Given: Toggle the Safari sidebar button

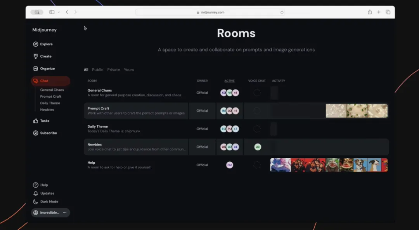Looking at the screenshot, I should pos(52,12).
